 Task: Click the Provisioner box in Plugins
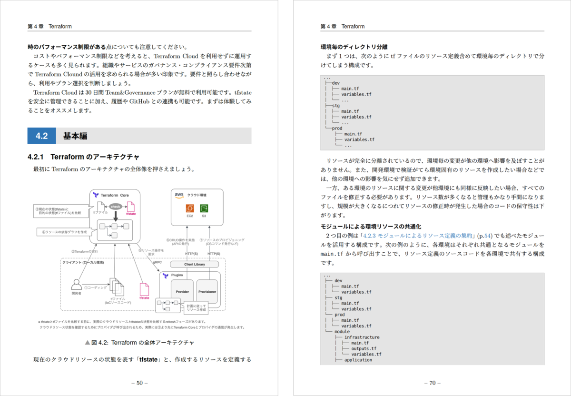coord(207,292)
